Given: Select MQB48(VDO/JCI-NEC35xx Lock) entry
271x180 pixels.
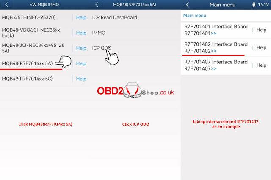Looking at the screenshot, I should [x=31, y=33].
